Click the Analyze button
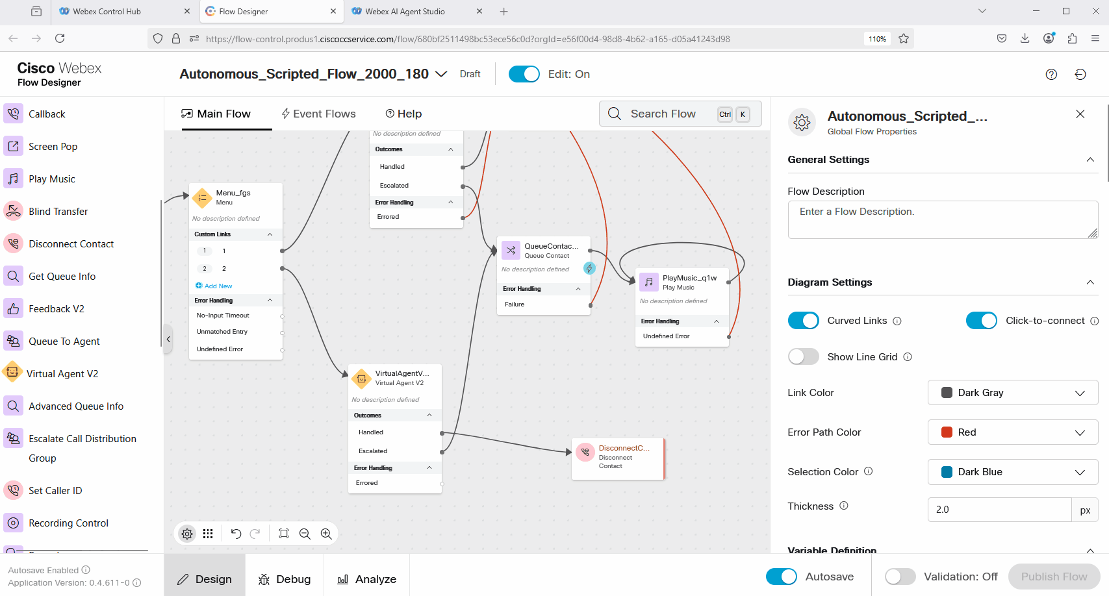This screenshot has height=596, width=1109. [x=367, y=579]
